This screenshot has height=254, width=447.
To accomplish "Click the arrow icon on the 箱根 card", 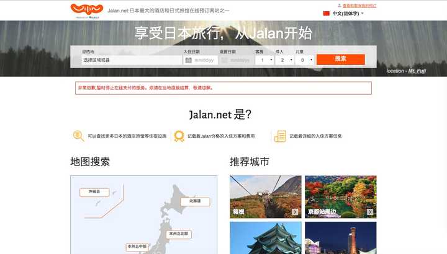I will tap(295, 212).
